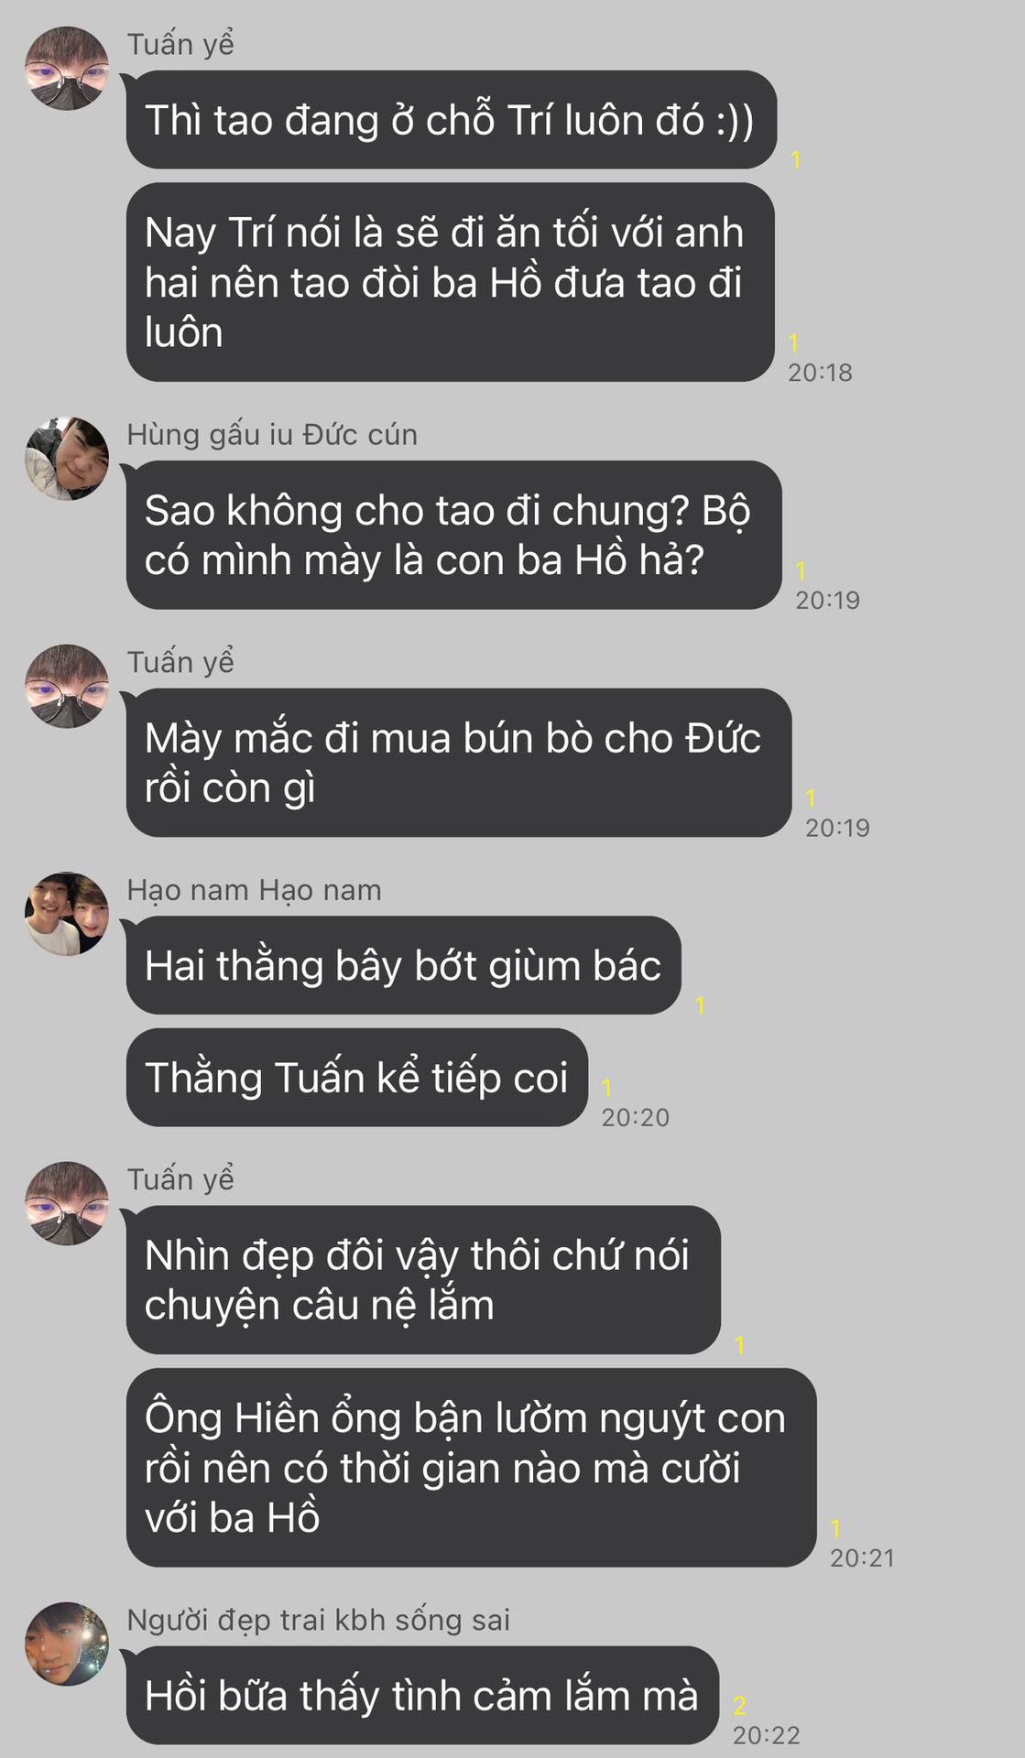The image size is (1025, 1758).
Task: Open Tuấn yể's avatar at top
Action: point(67,69)
